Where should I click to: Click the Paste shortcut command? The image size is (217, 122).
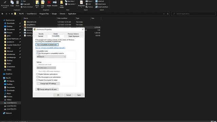click(26, 7)
